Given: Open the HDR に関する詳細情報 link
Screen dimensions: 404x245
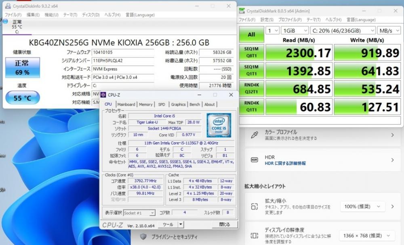Looking at the screenshot, I should 285,163.
